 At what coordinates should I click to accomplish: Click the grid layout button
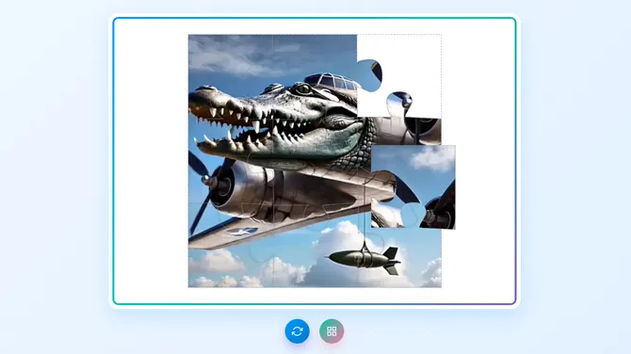pos(332,331)
